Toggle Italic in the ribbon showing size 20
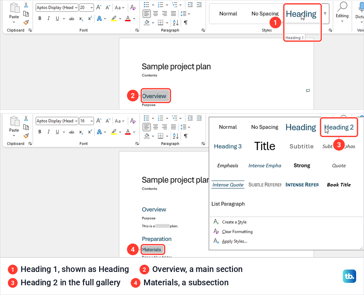Viewport: 364px width, 295px height. coord(49,18)
